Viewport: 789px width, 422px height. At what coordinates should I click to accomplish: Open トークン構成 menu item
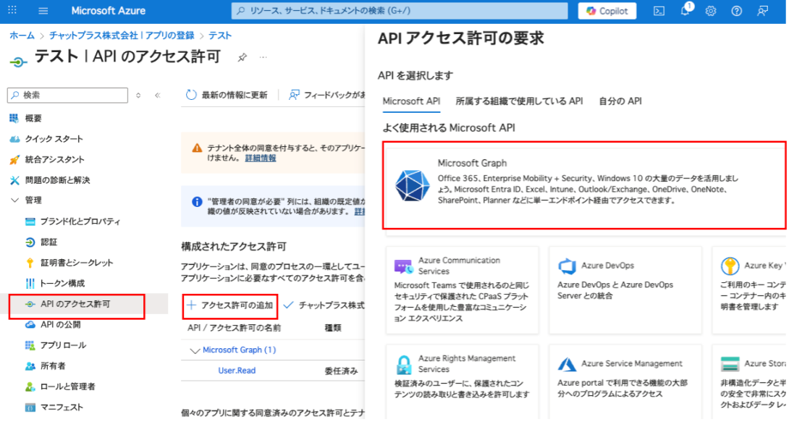pos(62,283)
